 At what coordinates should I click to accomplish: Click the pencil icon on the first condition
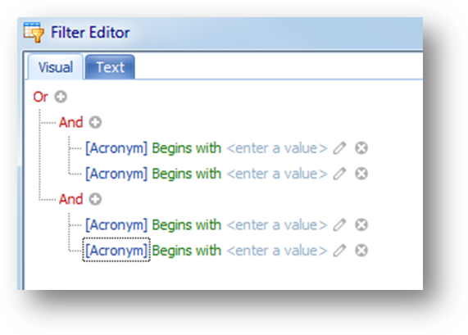point(339,148)
